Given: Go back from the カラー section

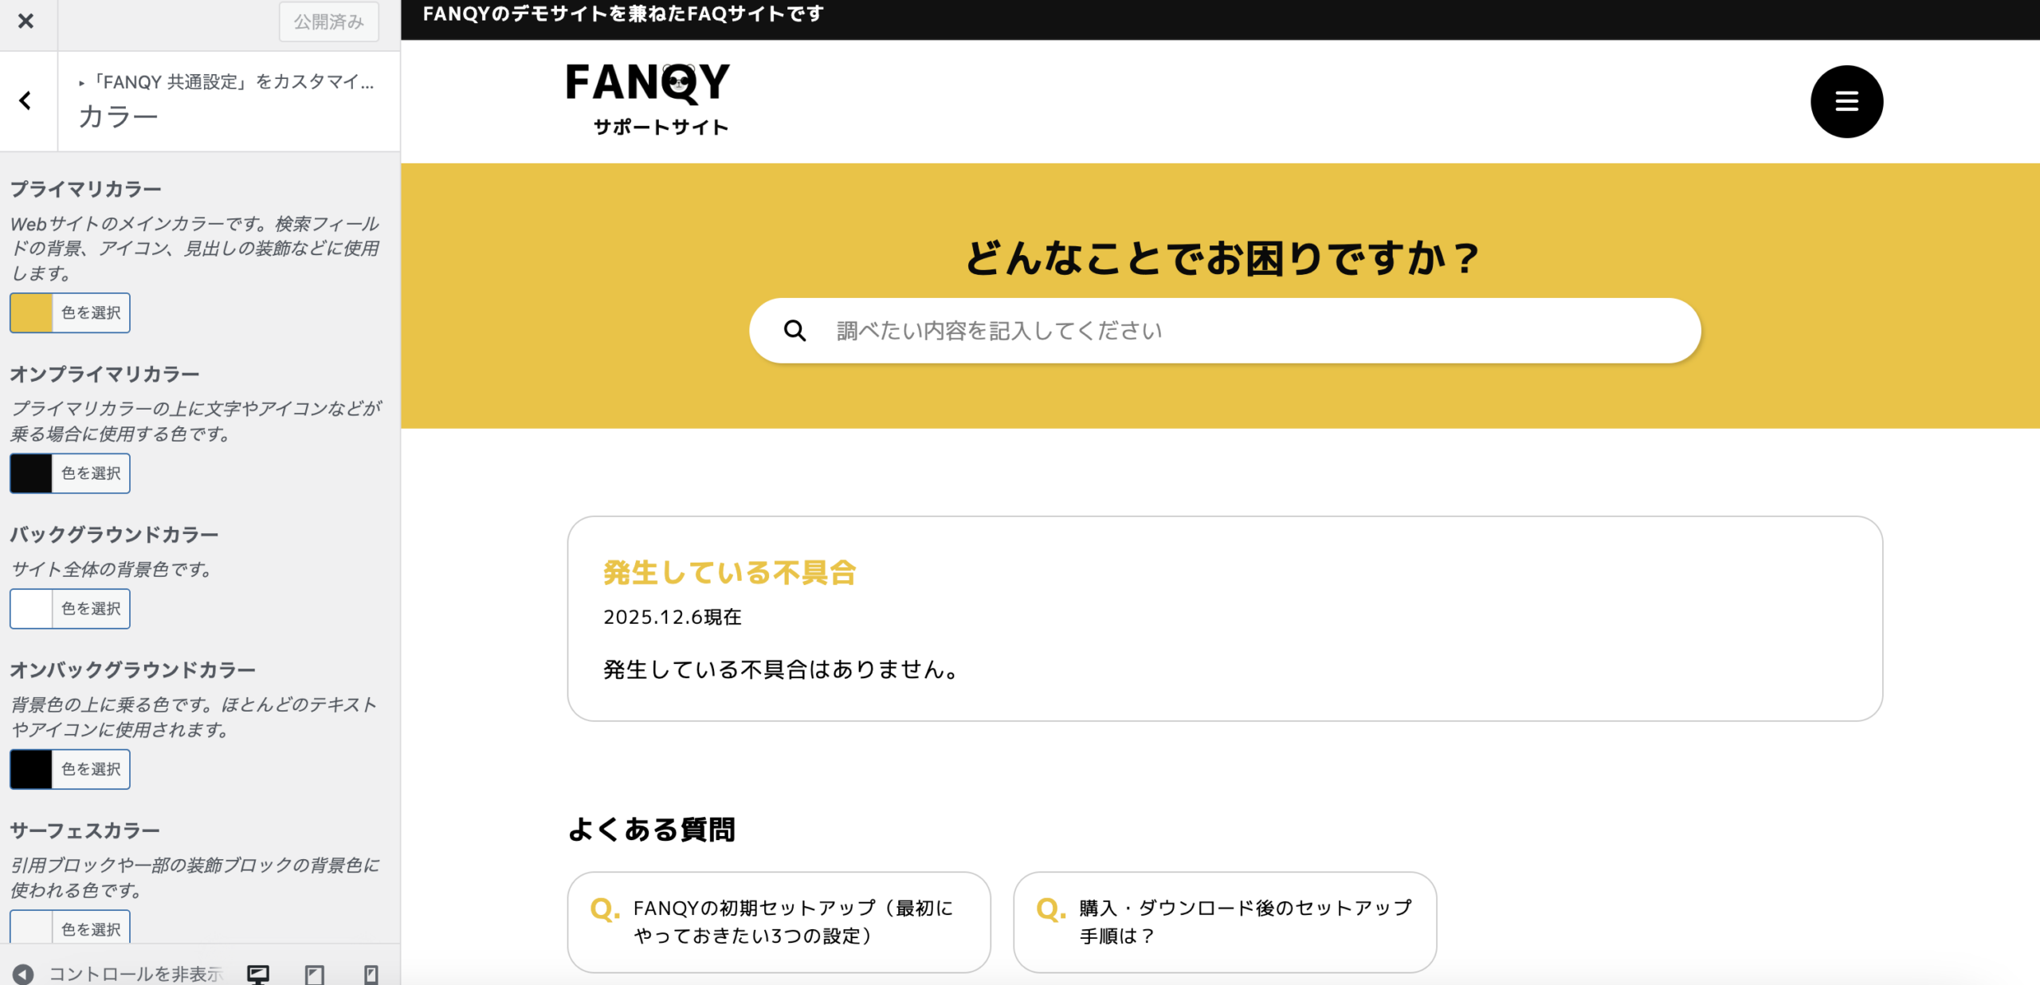Looking at the screenshot, I should click(26, 101).
